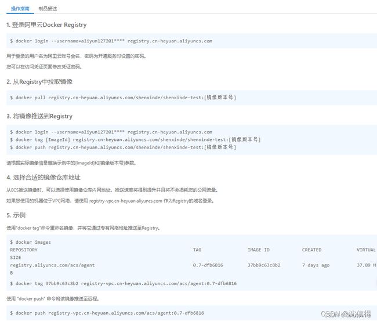The width and height of the screenshot is (377, 321).
Task: Click the CREATED column header
Action: coord(311,250)
